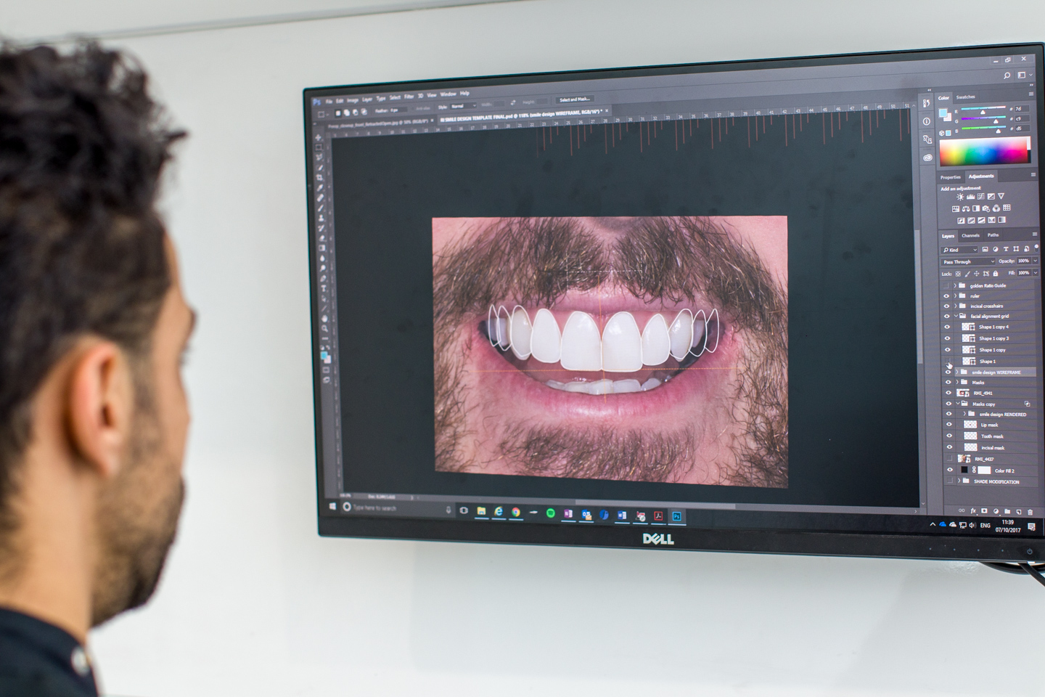The image size is (1045, 697).
Task: Add a Color Balance adjustment
Action: pyautogui.click(x=966, y=208)
